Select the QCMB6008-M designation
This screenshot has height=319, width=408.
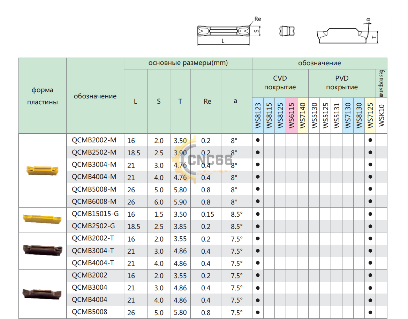pos(94,201)
